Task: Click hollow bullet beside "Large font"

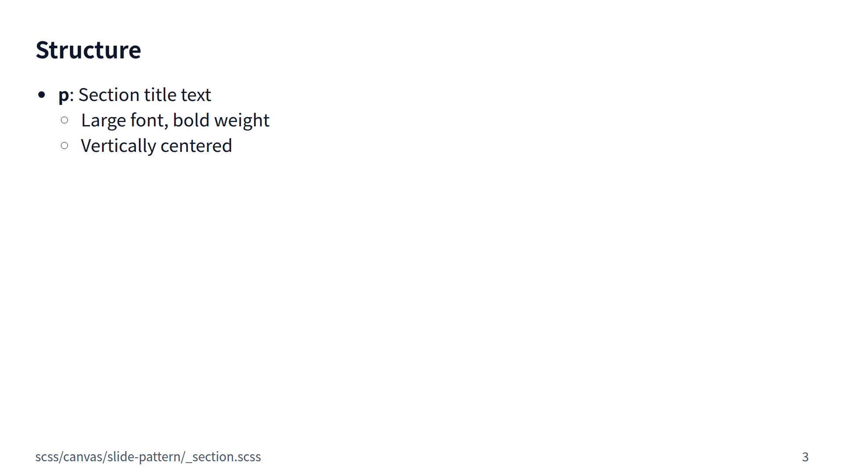Action: (x=65, y=120)
